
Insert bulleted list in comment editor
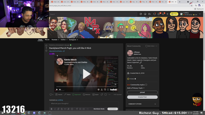[80, 109]
